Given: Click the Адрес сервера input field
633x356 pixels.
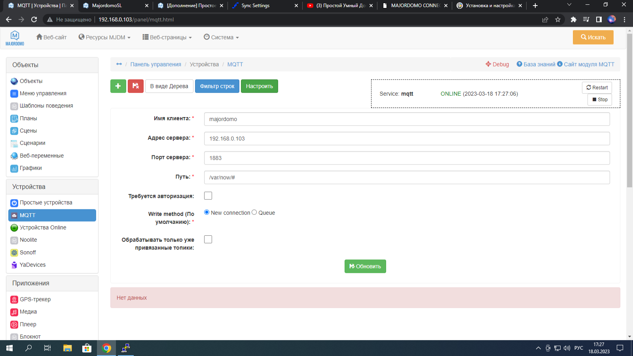Looking at the screenshot, I should (x=407, y=138).
